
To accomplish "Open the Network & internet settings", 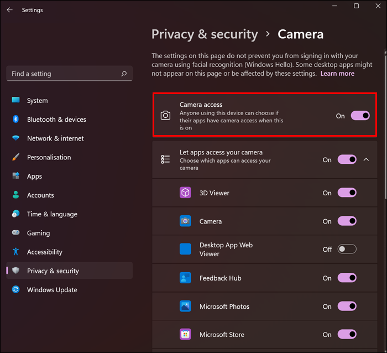I will [55, 138].
